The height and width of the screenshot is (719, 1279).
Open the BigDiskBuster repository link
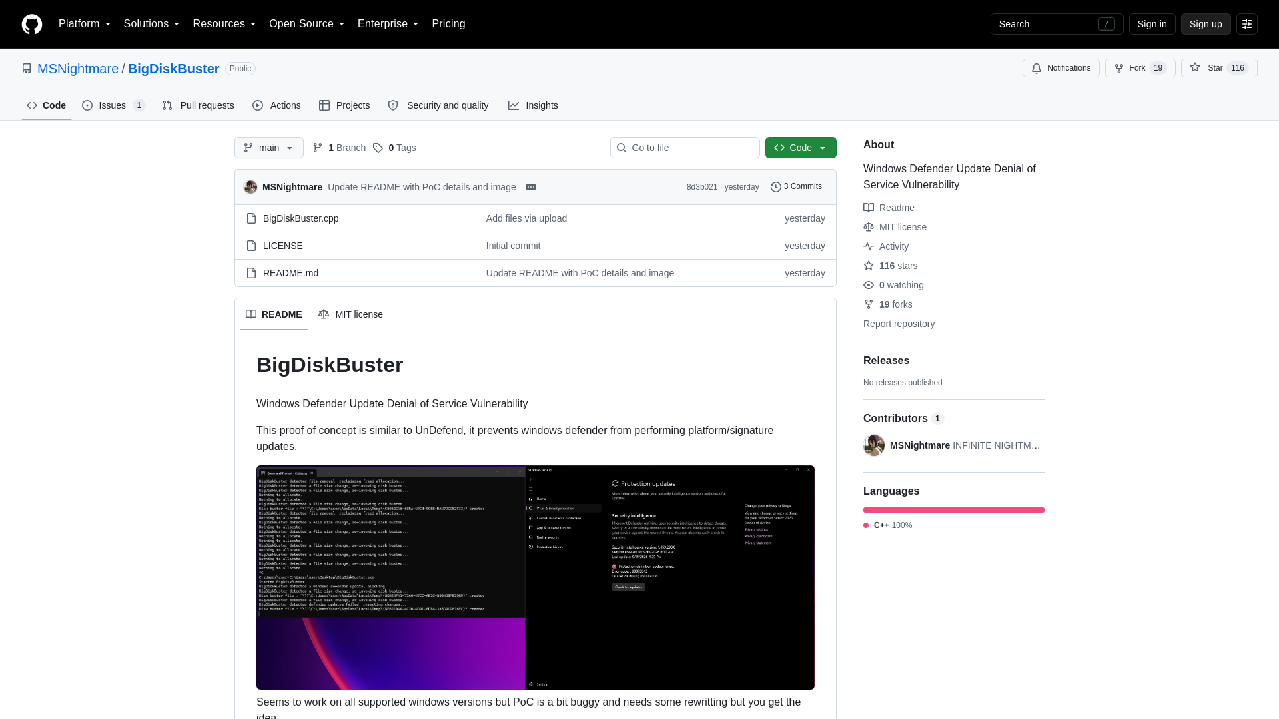click(x=173, y=69)
